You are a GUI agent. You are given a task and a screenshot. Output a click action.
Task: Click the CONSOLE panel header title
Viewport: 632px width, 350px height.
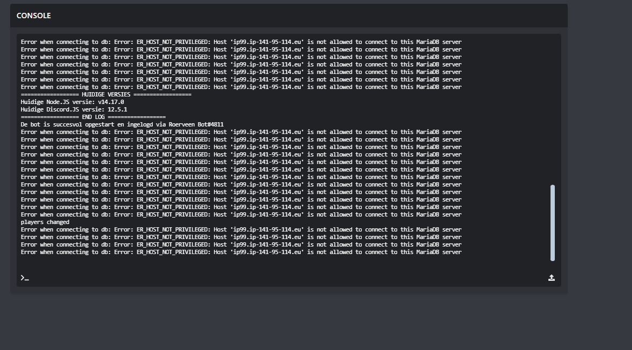coord(34,16)
